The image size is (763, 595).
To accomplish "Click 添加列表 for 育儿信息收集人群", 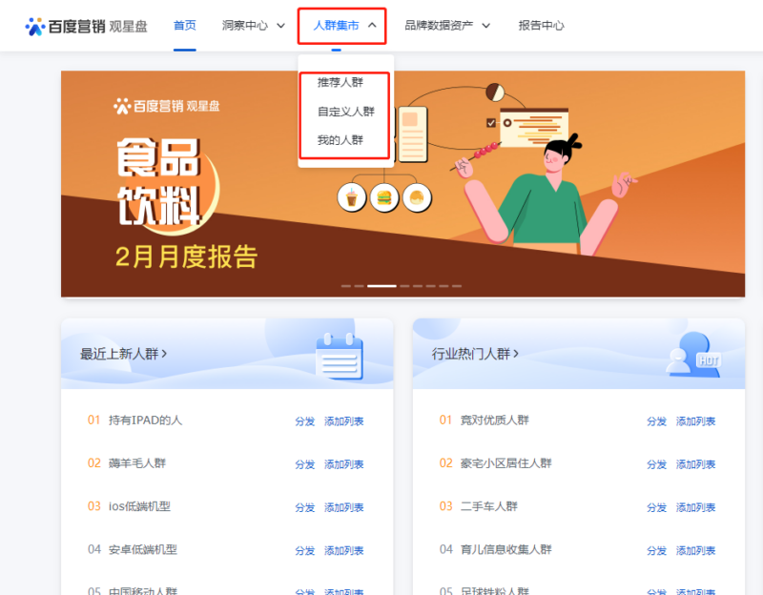I will (x=695, y=550).
